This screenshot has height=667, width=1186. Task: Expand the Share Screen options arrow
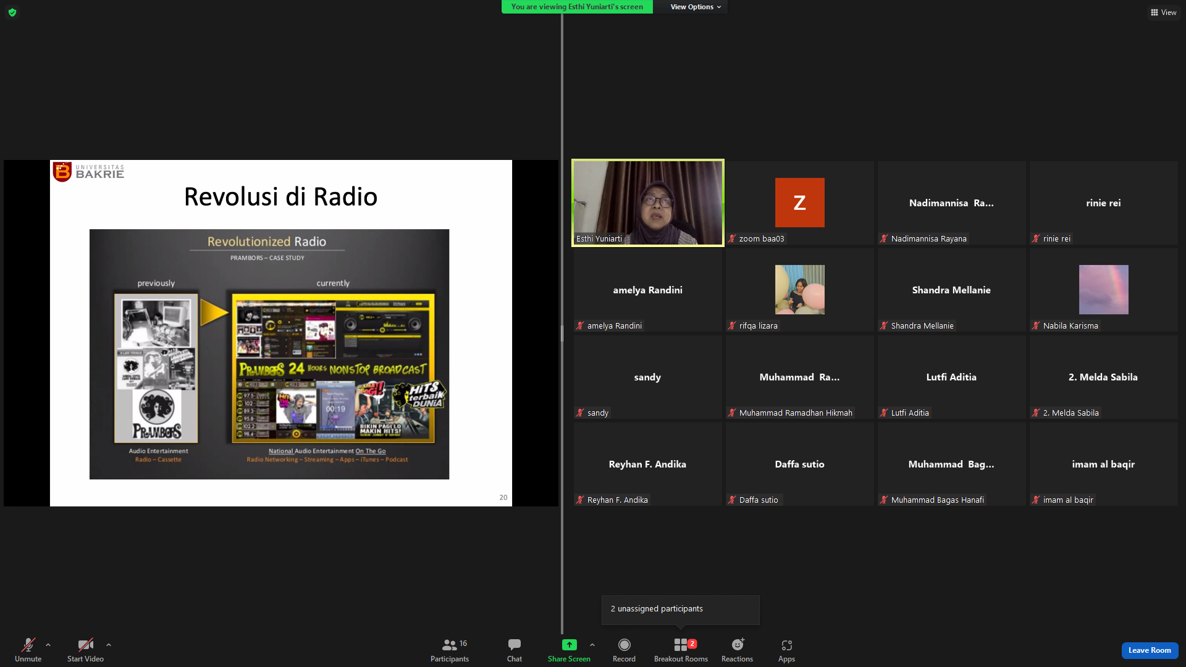(592, 645)
